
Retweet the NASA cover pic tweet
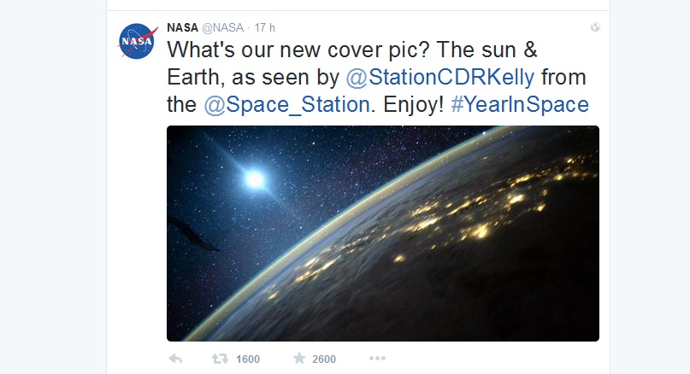point(221,359)
